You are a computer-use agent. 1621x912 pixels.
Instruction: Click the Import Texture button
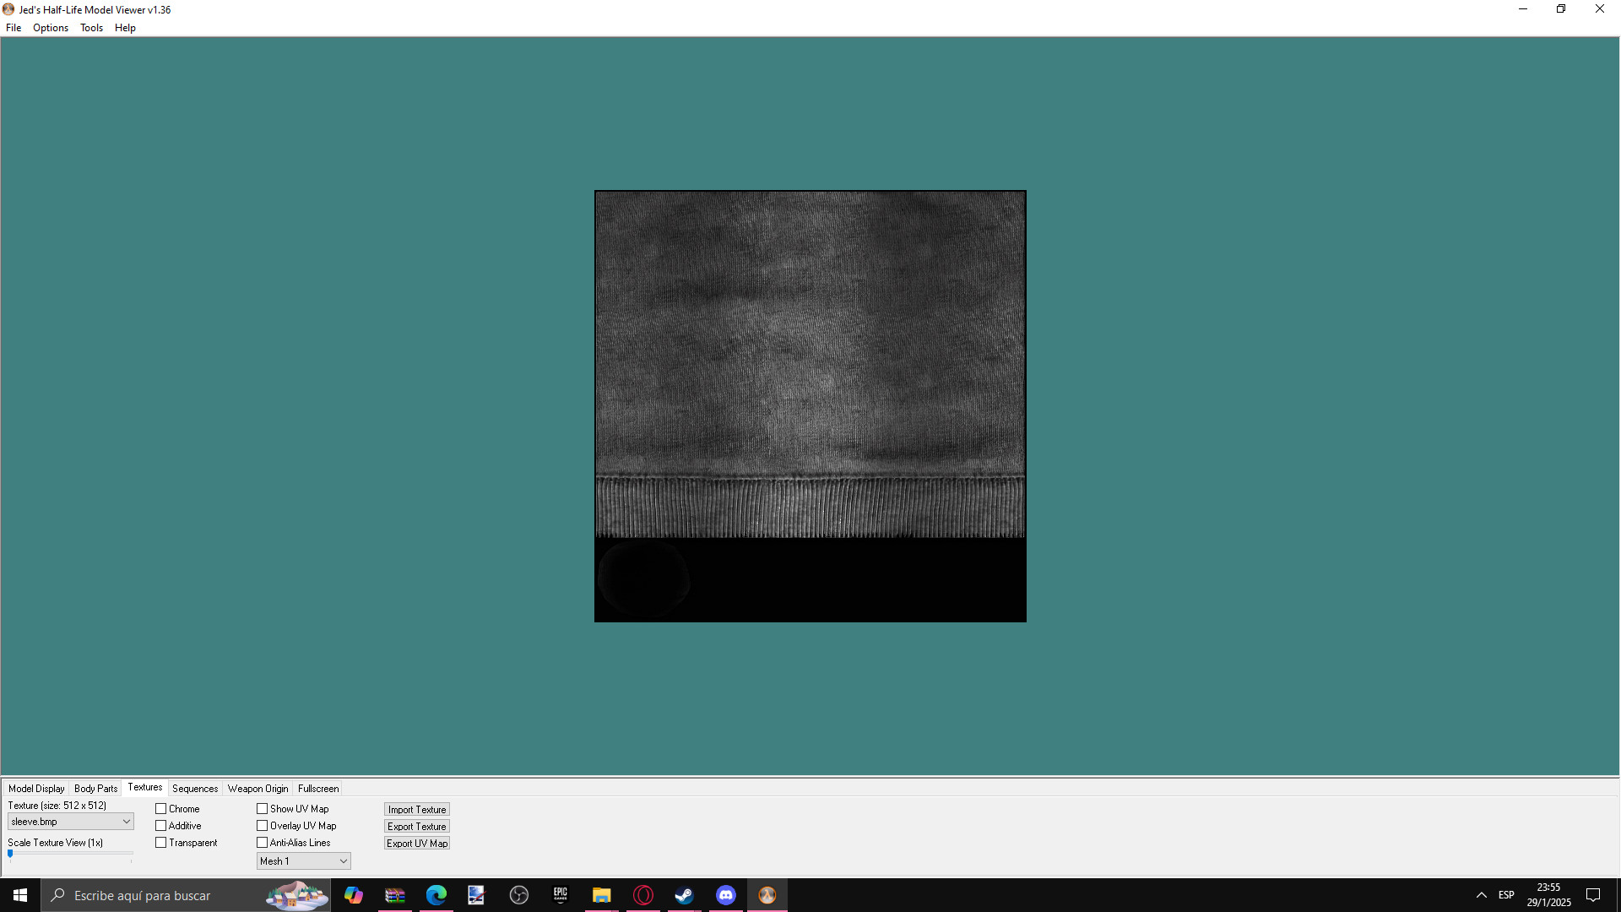(417, 810)
